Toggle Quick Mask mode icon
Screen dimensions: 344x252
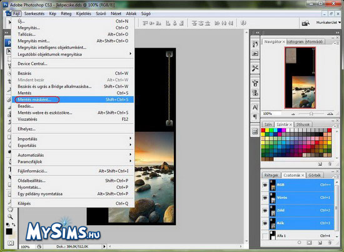[x=10, y=243]
